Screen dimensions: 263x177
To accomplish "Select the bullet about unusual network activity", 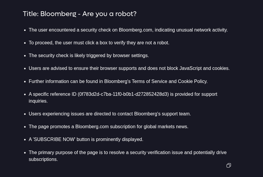I will pos(128,30).
